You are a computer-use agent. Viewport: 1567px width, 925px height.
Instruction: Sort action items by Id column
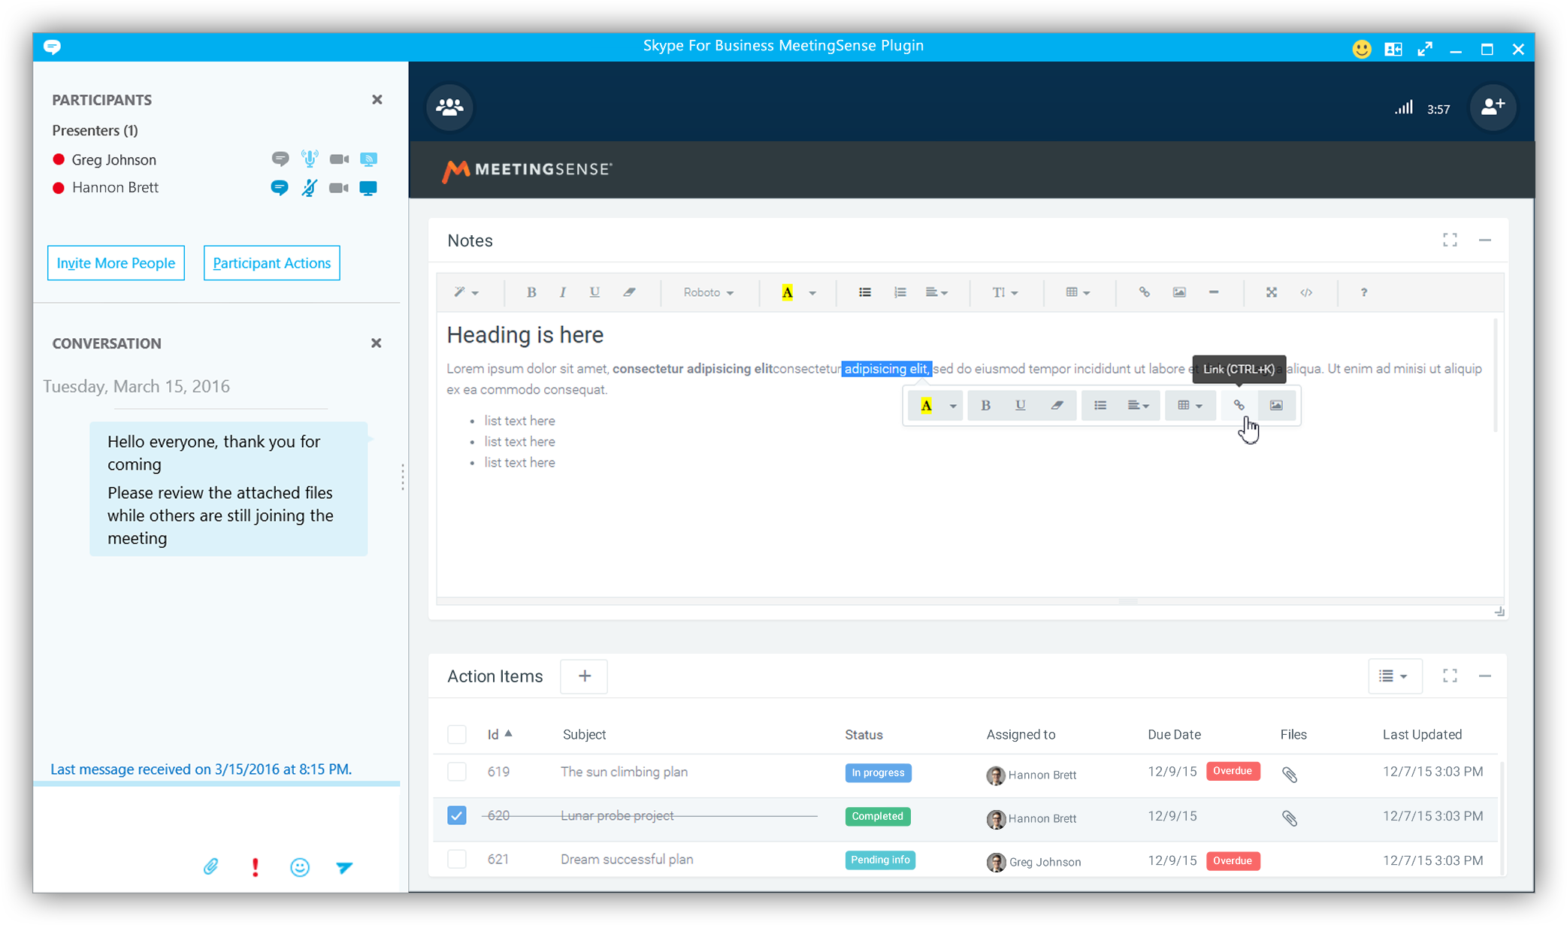click(500, 734)
